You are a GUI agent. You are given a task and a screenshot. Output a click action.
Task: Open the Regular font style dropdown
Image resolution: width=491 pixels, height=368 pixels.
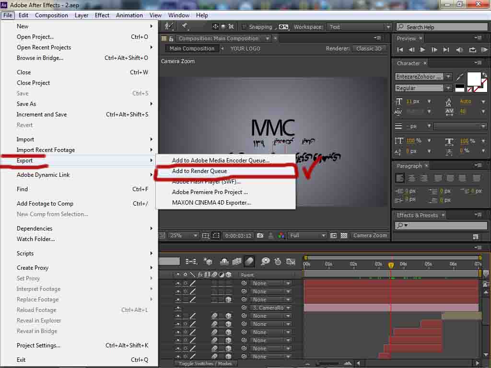[x=448, y=88]
